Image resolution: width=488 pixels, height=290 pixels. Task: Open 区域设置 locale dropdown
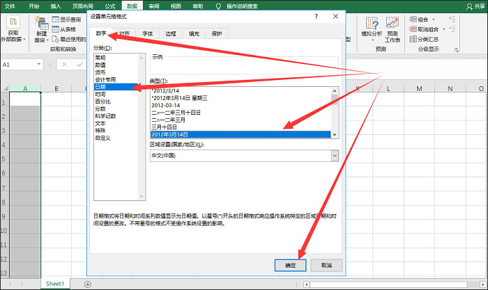pos(335,156)
